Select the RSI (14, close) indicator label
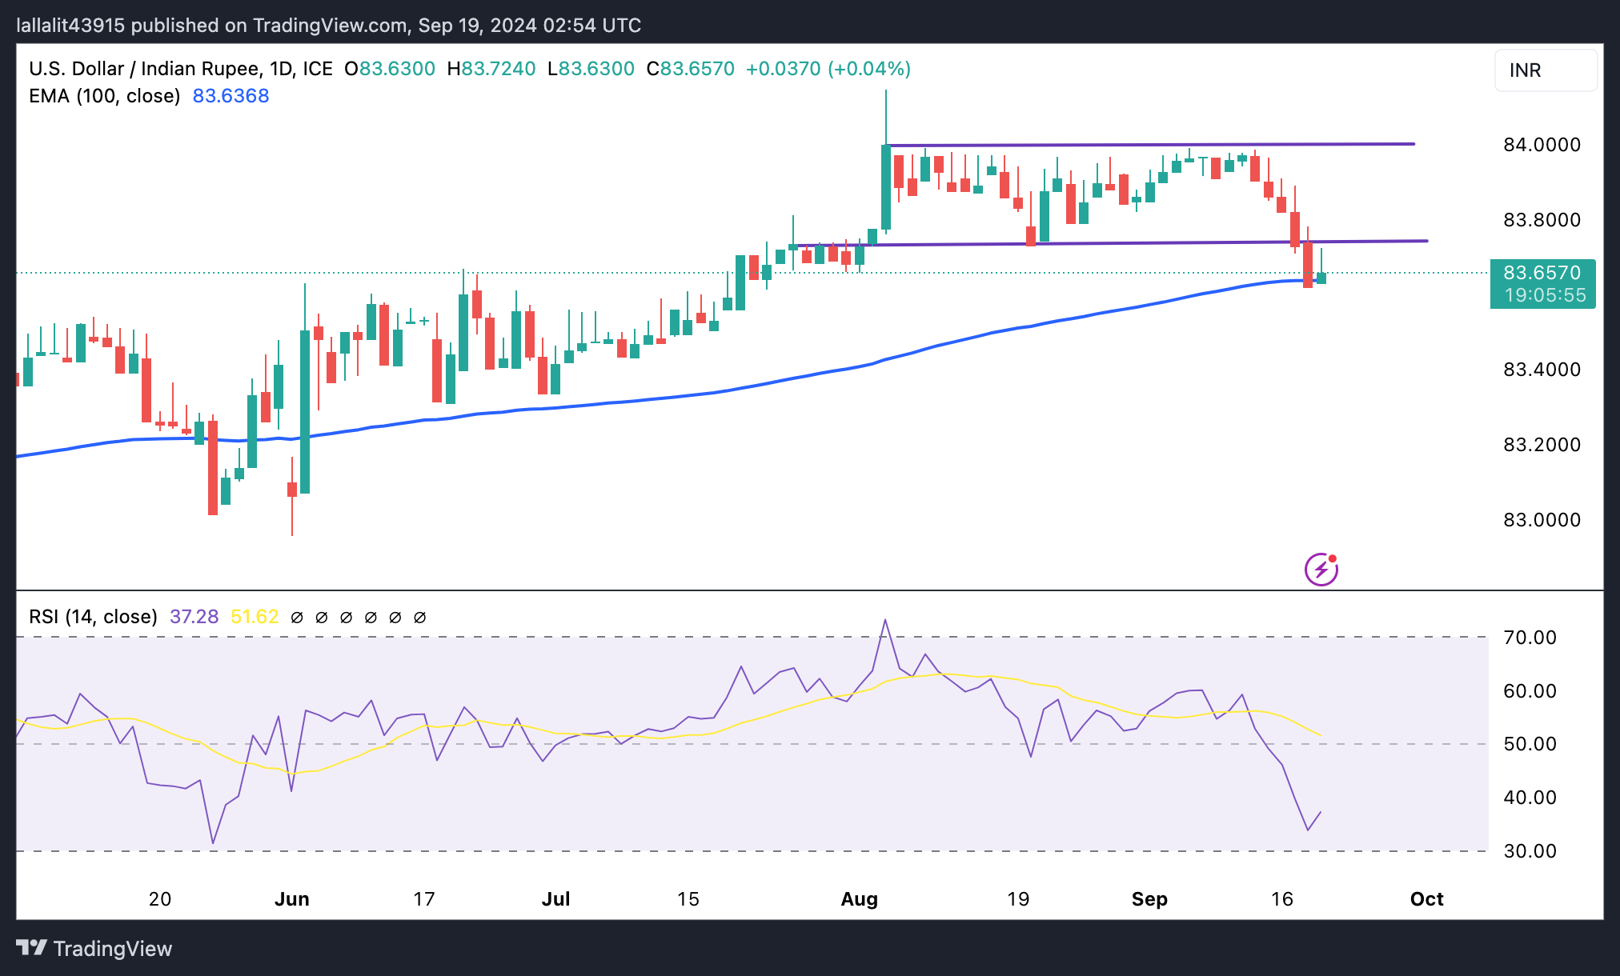This screenshot has height=976, width=1620. tap(93, 617)
